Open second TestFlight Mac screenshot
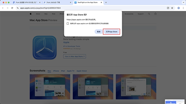This screenshot has width=186, height=104. tap(93, 87)
